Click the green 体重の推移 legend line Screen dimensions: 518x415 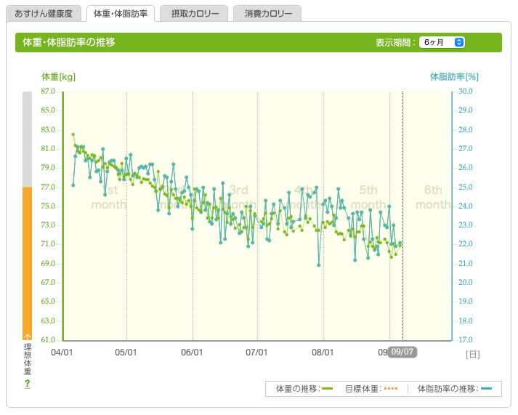click(x=327, y=390)
